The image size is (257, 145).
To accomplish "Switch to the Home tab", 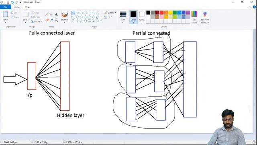I will [x=16, y=7].
